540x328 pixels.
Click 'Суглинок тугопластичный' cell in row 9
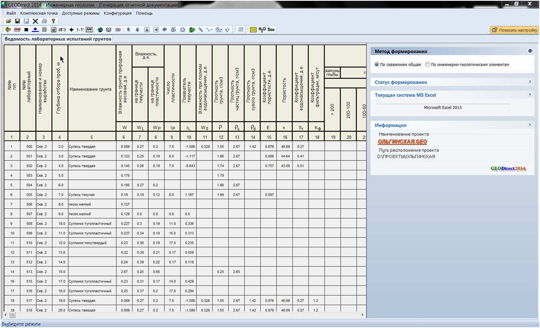click(92, 223)
